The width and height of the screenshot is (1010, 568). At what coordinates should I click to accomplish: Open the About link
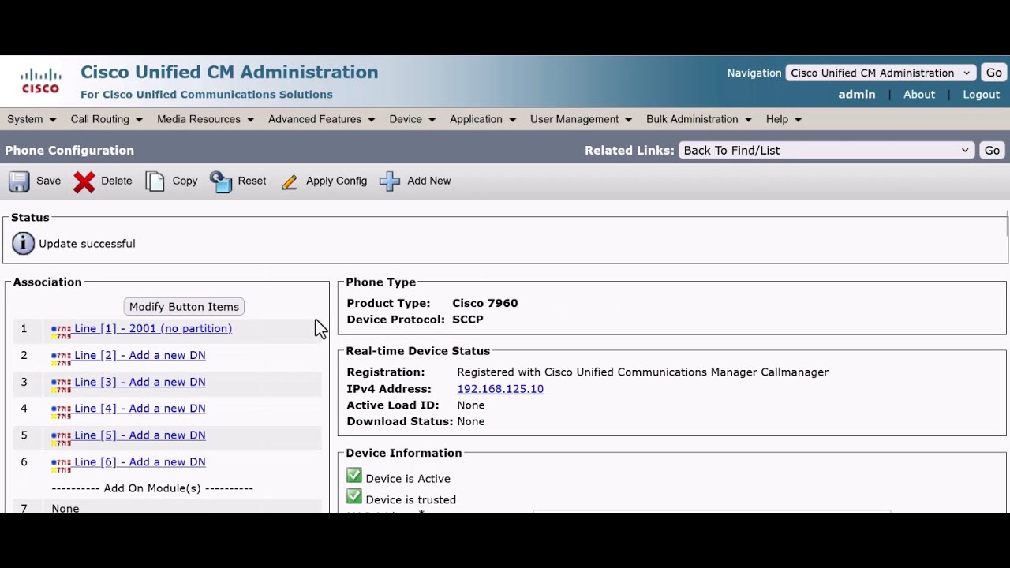coord(919,94)
